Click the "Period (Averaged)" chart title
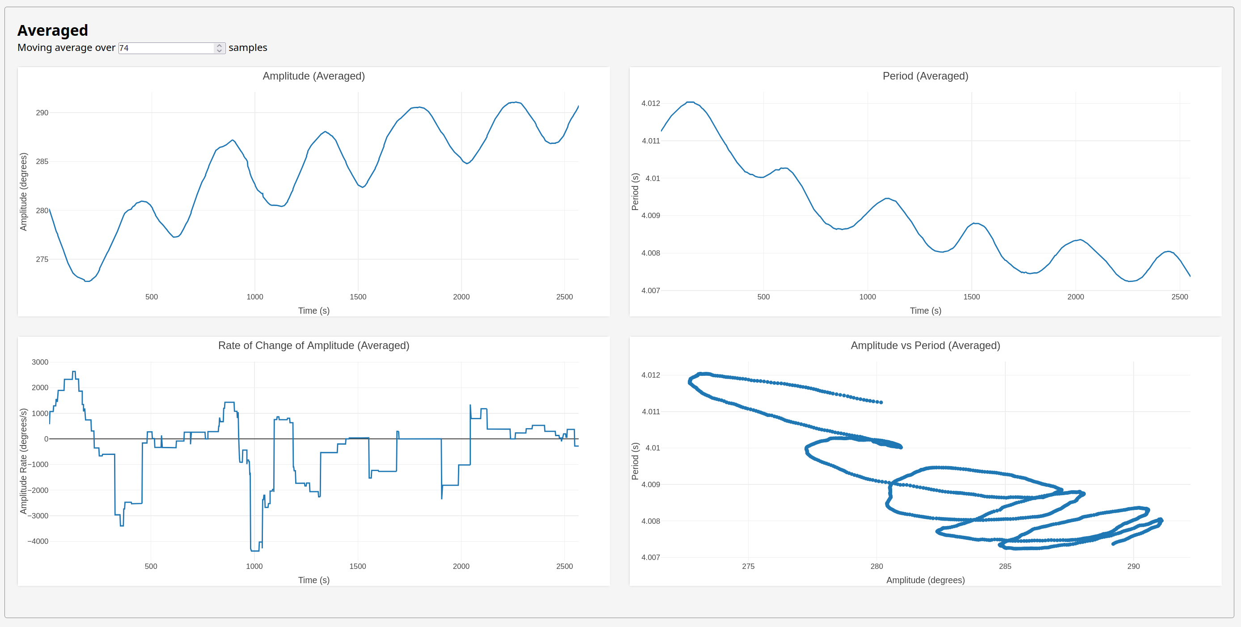 tap(925, 76)
